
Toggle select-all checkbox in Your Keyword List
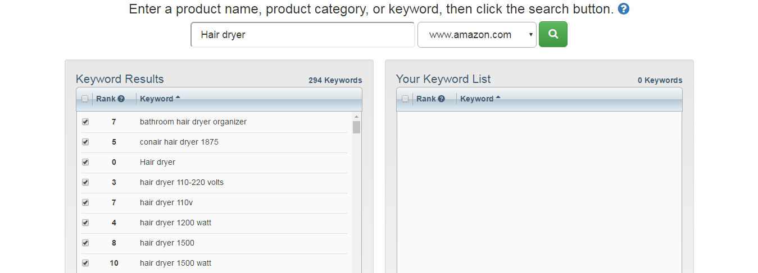pos(406,99)
